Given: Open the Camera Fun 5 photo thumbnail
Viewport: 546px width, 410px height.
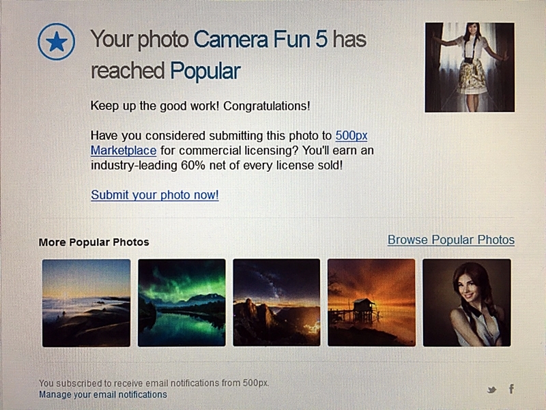Looking at the screenshot, I should click(470, 67).
